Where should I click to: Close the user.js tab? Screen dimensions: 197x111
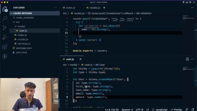81,59
